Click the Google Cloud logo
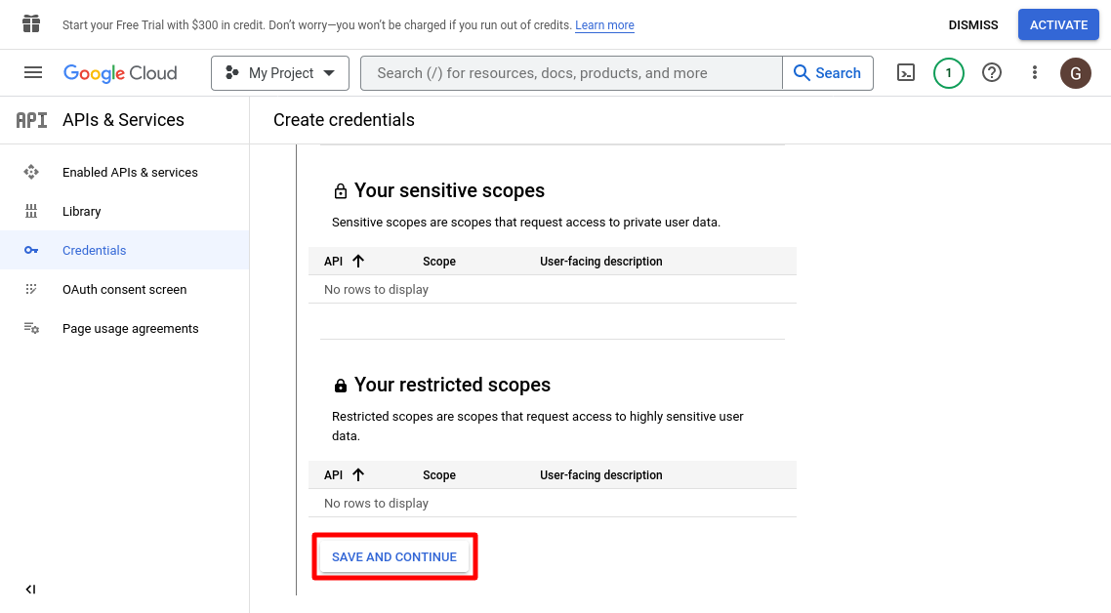The height and width of the screenshot is (613, 1111). click(120, 73)
